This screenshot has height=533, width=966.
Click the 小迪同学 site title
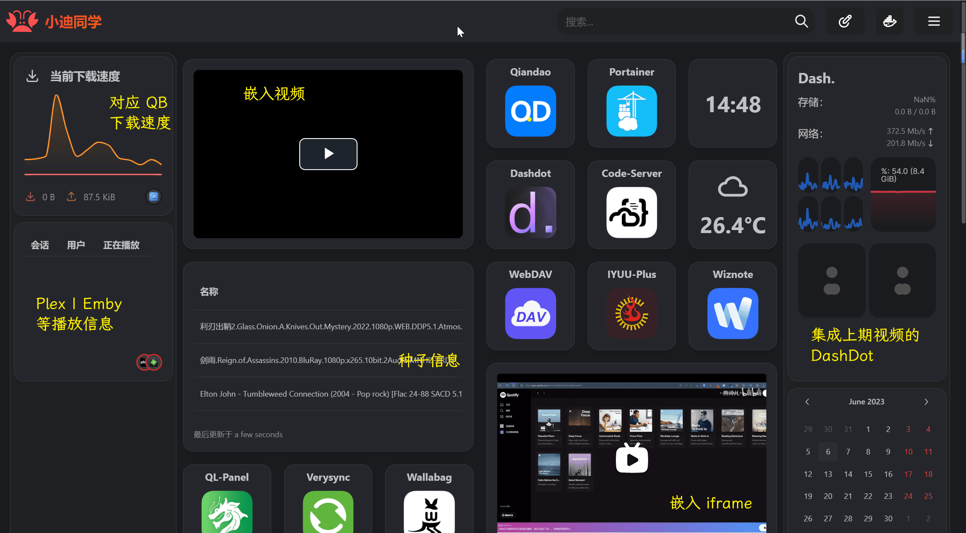[74, 22]
